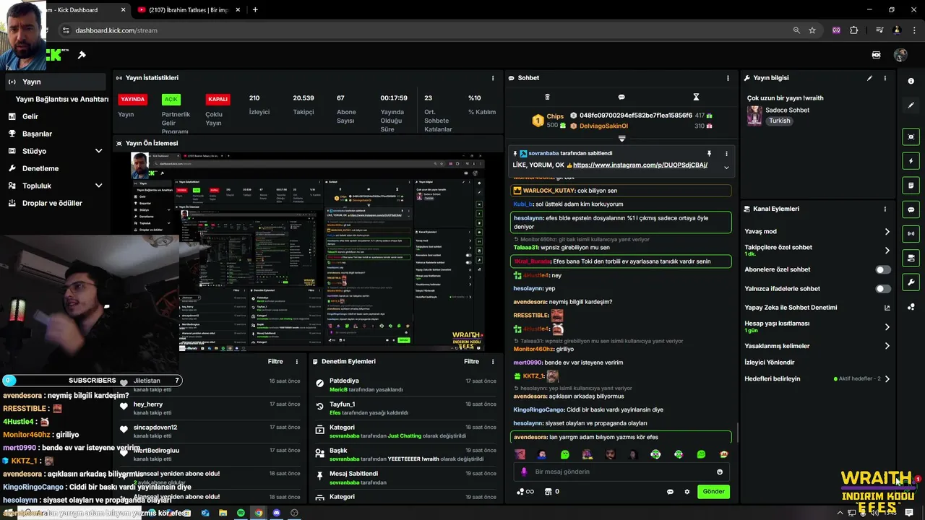The height and width of the screenshot is (520, 925).
Task: Toggle the channel actions widget in sidebar
Action: pyautogui.click(x=911, y=258)
